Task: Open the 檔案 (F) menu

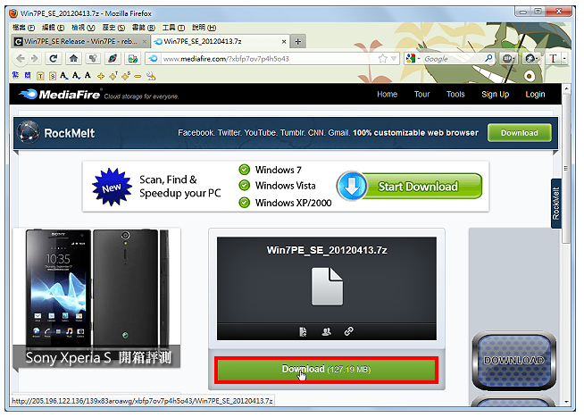Action: (x=23, y=28)
